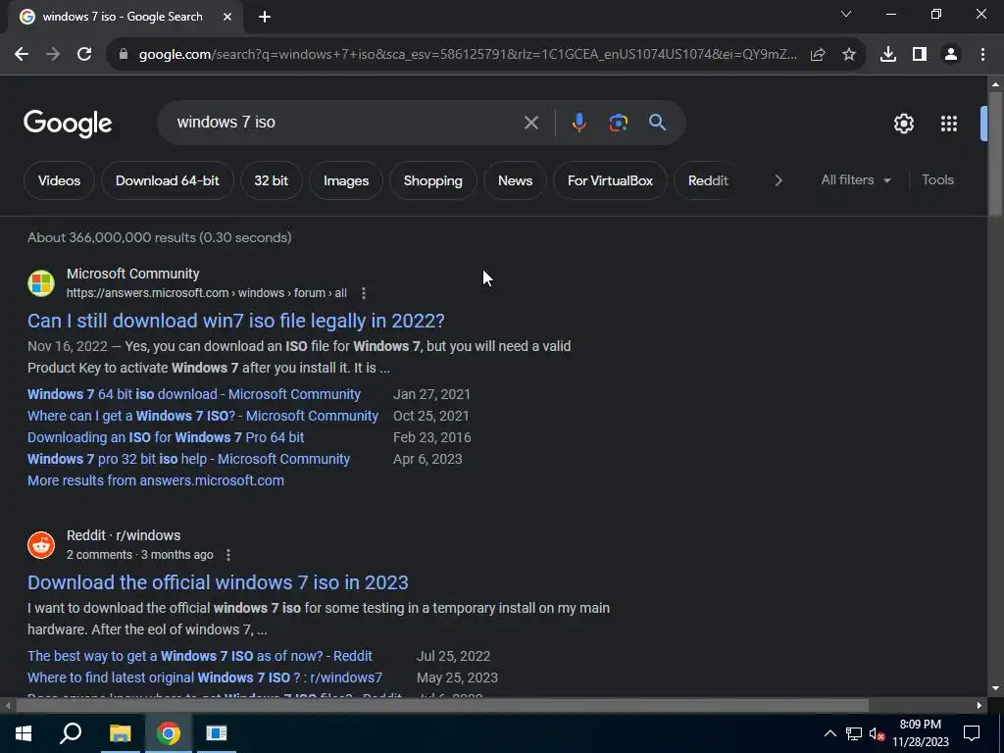
Task: Click the address bar URL
Action: pos(468,55)
